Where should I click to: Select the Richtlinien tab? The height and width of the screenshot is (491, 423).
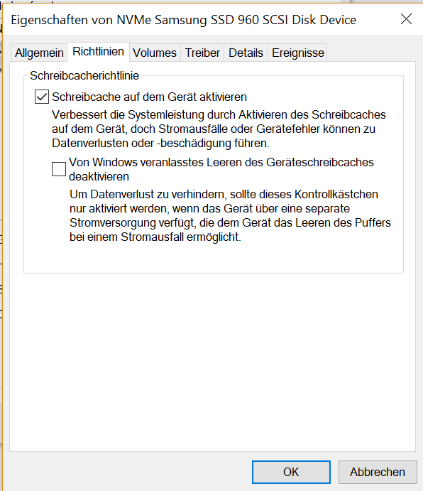tap(98, 52)
